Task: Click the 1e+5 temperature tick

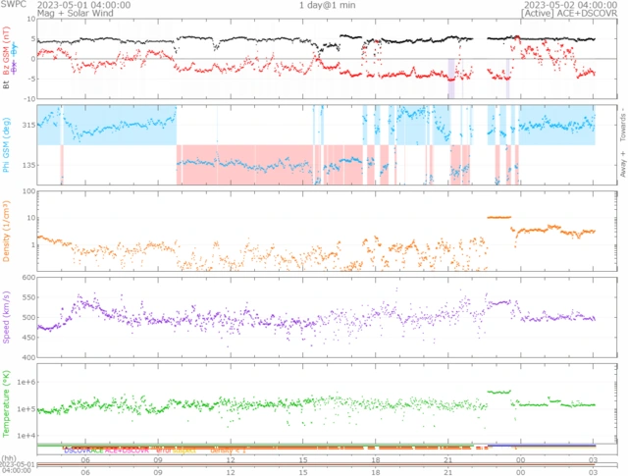Action: coord(26,409)
